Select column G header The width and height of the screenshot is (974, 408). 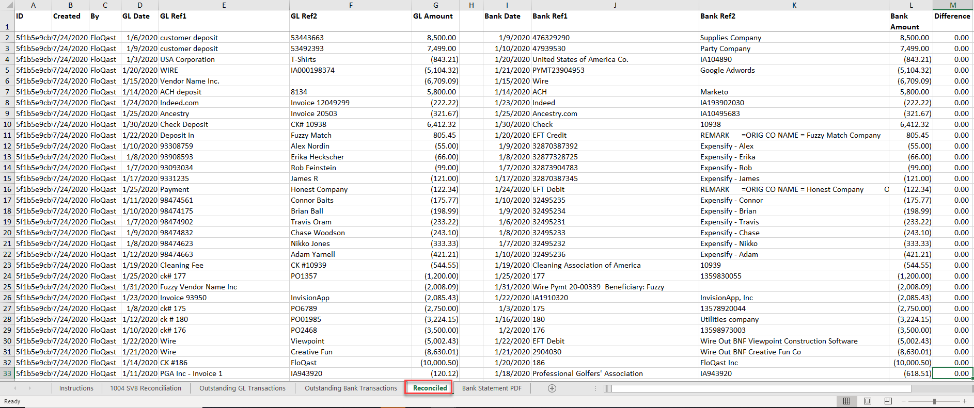click(435, 5)
